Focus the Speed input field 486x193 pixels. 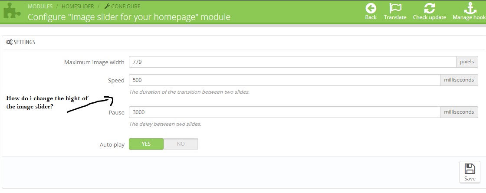[x=284, y=80]
